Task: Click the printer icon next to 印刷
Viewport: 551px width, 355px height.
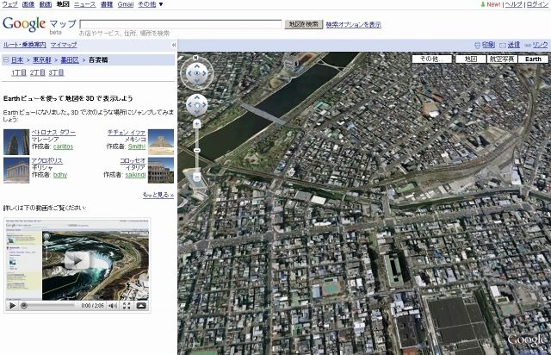Action: (x=477, y=45)
